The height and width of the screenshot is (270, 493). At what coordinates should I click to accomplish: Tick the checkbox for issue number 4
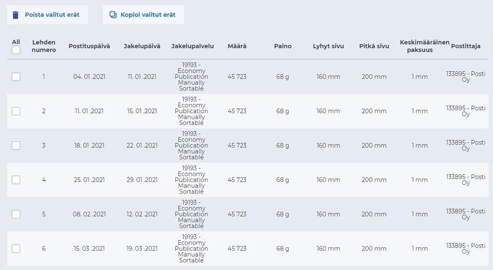(16, 180)
